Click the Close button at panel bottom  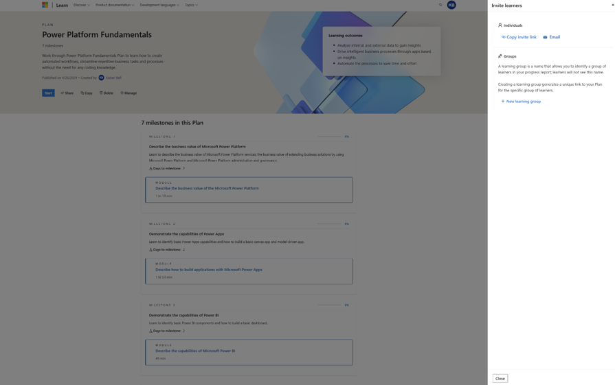[x=500, y=378]
